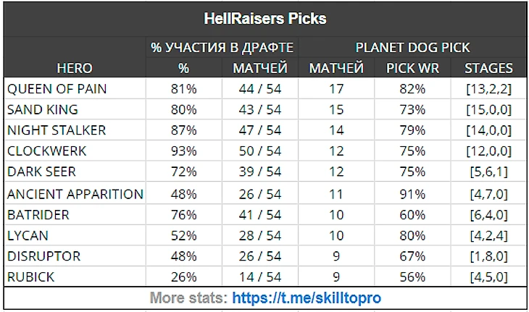This screenshot has height=312, width=529.
Task: Select the STAGES column header
Action: pyautogui.click(x=488, y=69)
